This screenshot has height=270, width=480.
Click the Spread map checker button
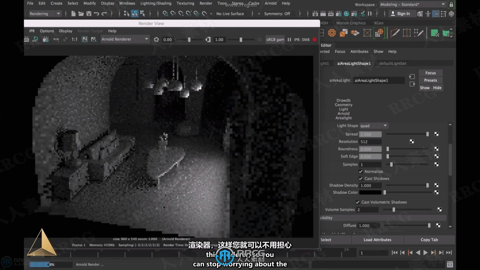436,134
